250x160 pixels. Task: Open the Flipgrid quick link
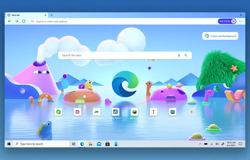point(58,112)
